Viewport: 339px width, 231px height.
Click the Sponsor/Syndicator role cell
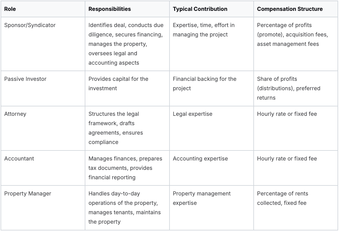point(30,25)
